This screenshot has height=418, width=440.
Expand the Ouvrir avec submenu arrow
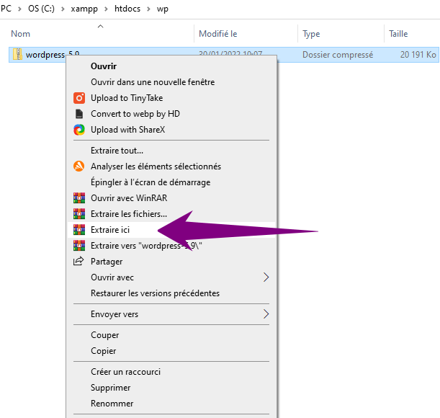pyautogui.click(x=266, y=277)
